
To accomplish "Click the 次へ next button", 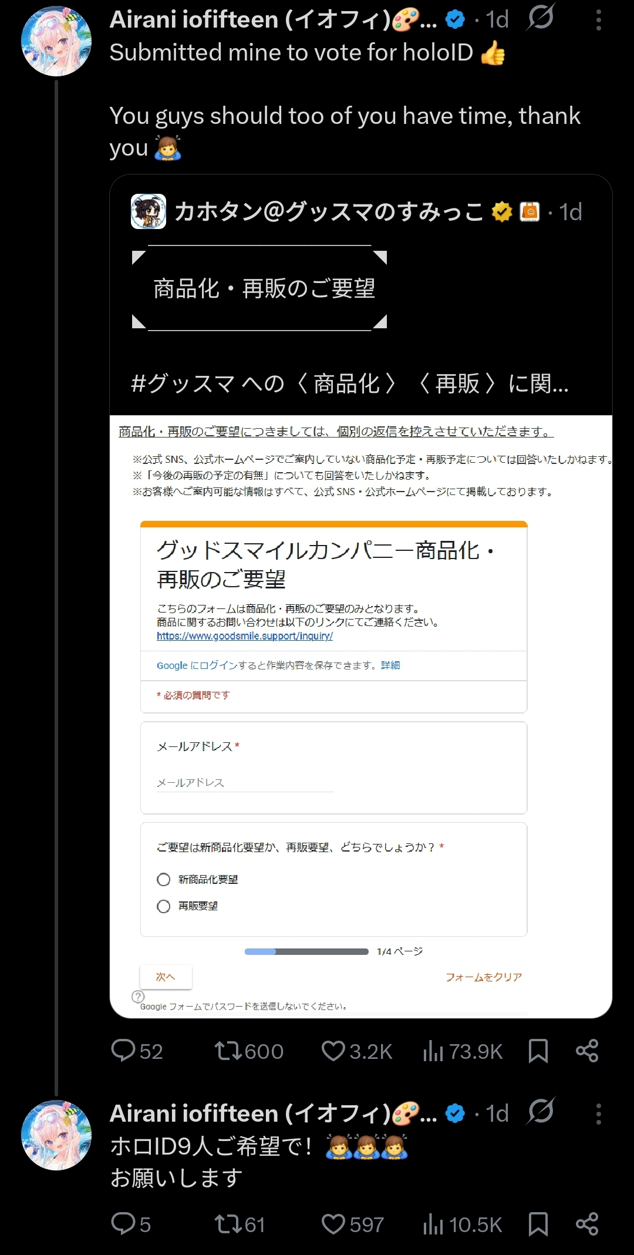I will click(x=166, y=977).
